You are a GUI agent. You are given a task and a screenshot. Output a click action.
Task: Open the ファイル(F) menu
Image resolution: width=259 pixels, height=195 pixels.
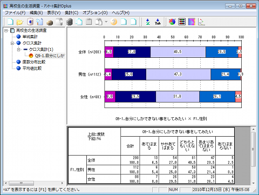point(15,13)
